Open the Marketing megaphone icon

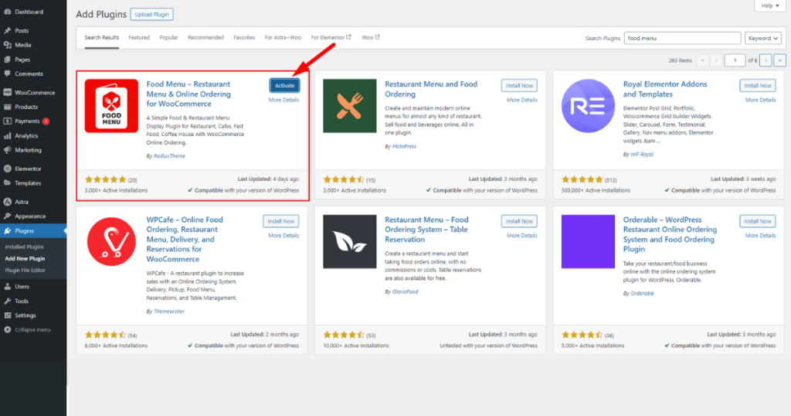pyautogui.click(x=7, y=150)
